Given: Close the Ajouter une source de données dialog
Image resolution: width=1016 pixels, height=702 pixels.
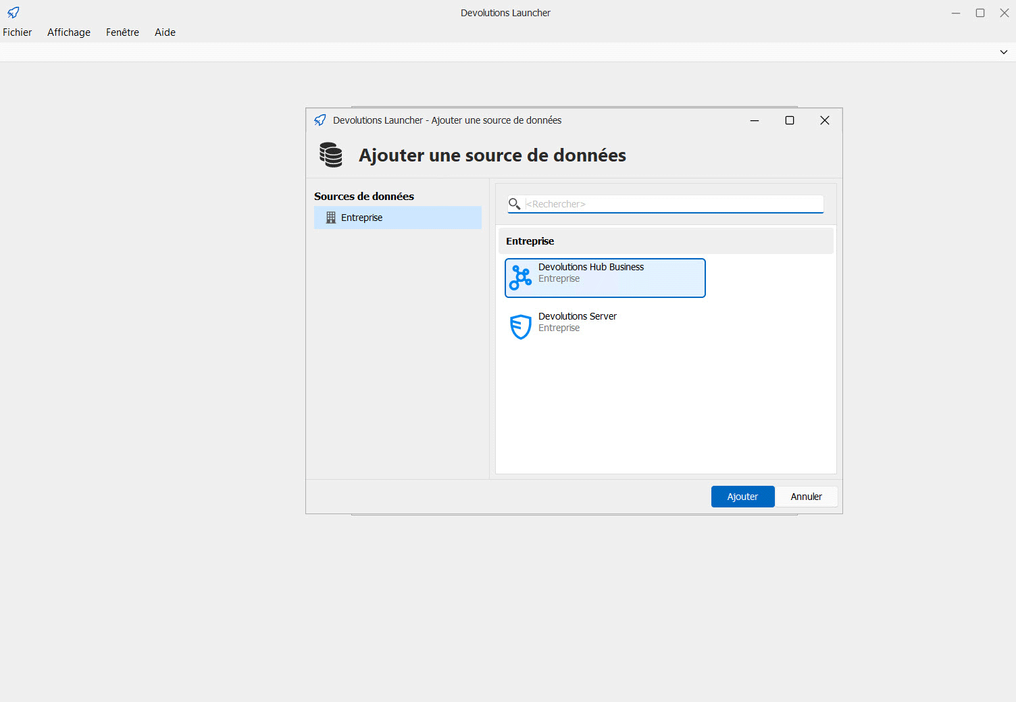Looking at the screenshot, I should pyautogui.click(x=825, y=120).
